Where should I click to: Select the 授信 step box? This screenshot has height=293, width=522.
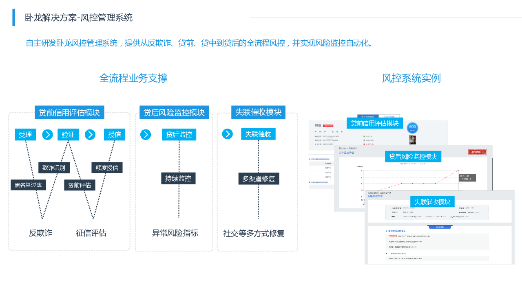point(115,135)
